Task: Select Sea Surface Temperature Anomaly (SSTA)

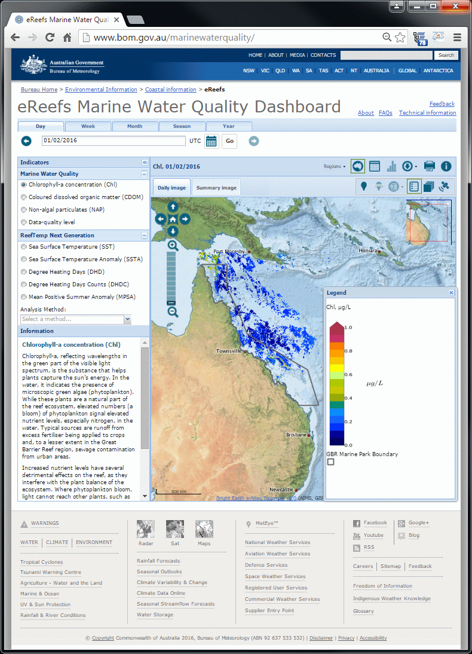Action: click(24, 259)
